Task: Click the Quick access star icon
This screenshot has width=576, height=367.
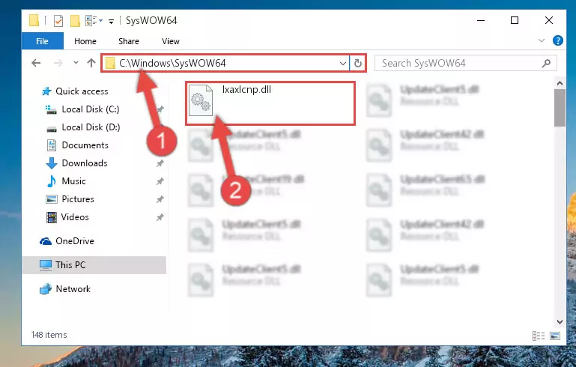Action: click(x=46, y=91)
